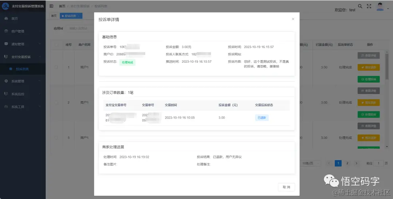Tick the checkbox for row 序号 2
Viewport: 393px width, 199px height.
[56, 102]
